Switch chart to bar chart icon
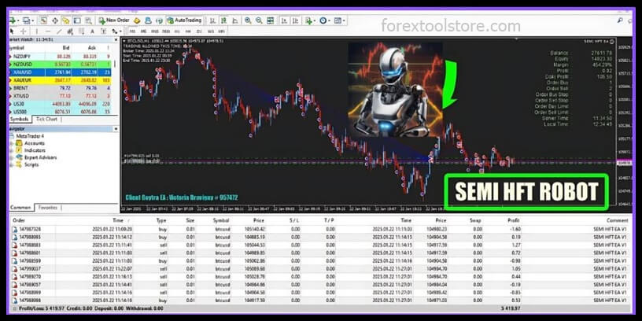The image size is (642, 321). click(212, 20)
